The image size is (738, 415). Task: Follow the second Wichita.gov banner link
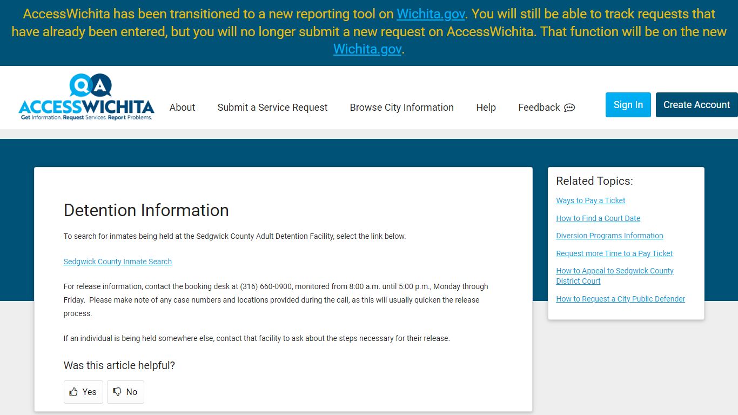click(367, 49)
